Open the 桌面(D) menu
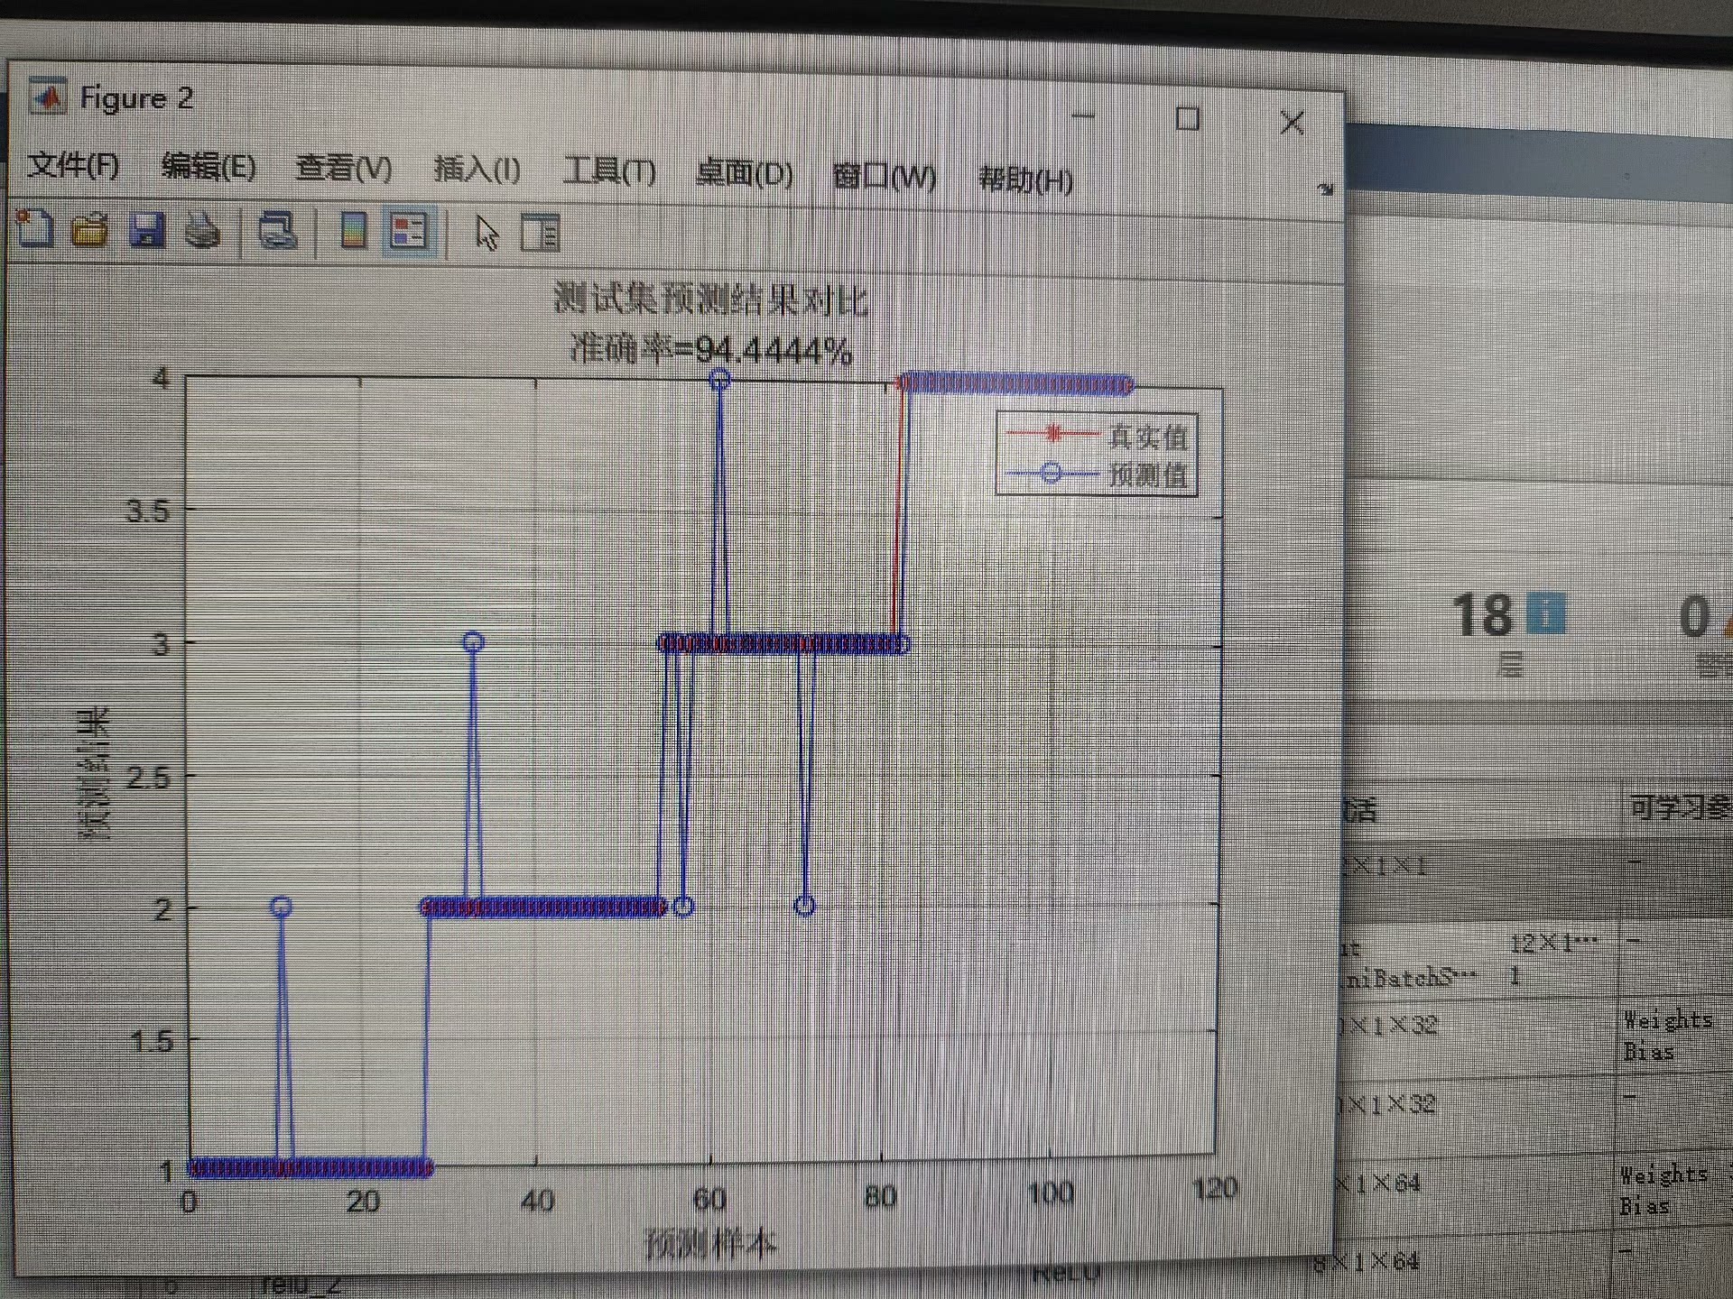The height and width of the screenshot is (1299, 1733). [x=744, y=173]
